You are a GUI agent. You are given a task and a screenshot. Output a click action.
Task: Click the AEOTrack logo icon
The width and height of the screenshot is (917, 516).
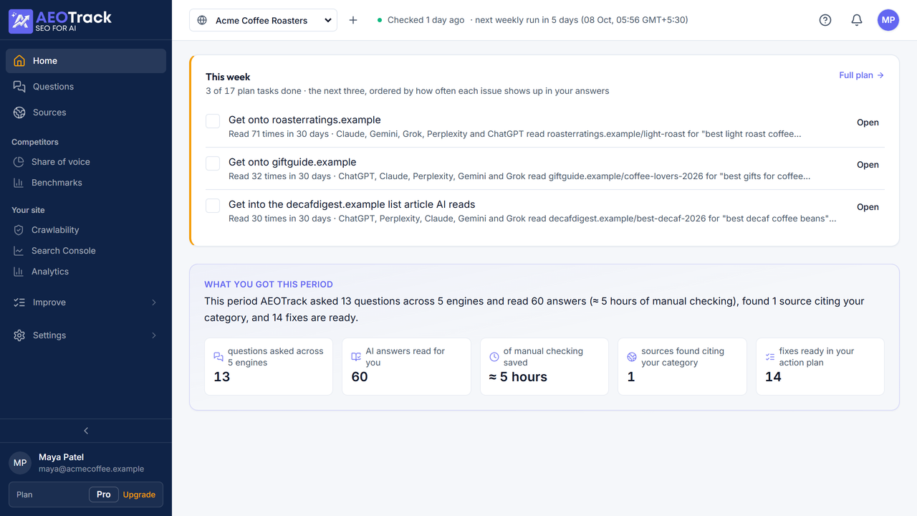pyautogui.click(x=20, y=21)
